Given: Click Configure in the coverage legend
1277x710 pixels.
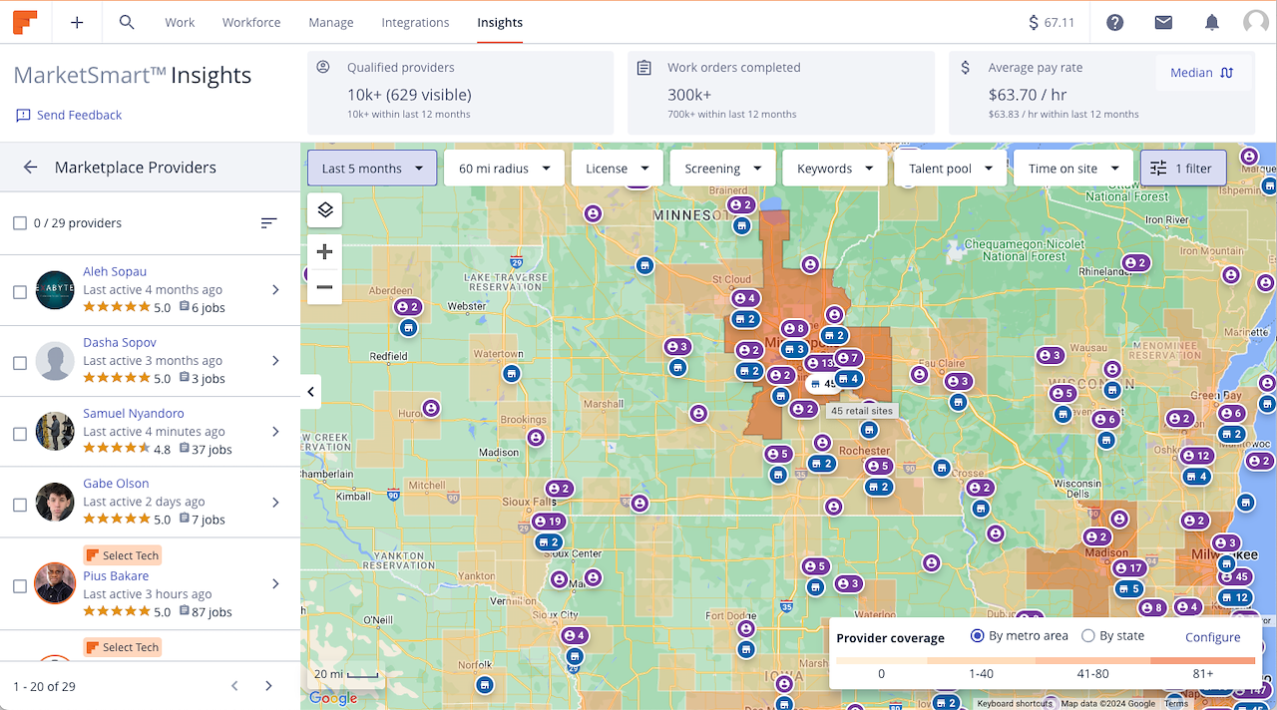Looking at the screenshot, I should pyautogui.click(x=1212, y=637).
